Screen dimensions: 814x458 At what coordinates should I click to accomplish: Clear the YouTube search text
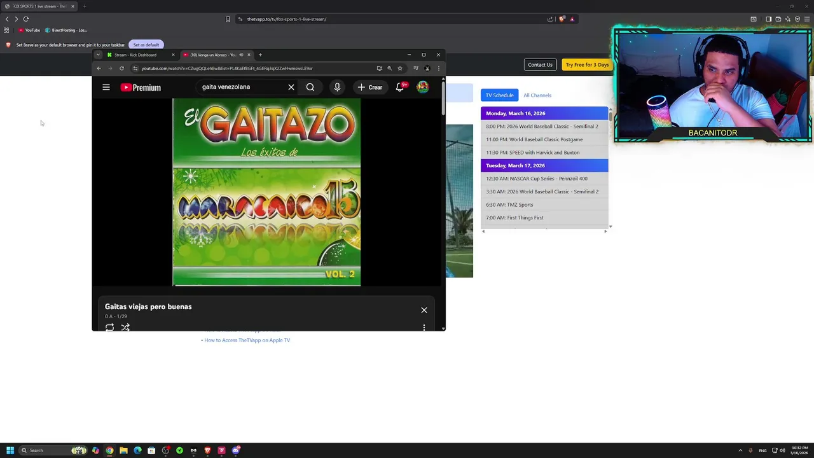click(x=291, y=87)
